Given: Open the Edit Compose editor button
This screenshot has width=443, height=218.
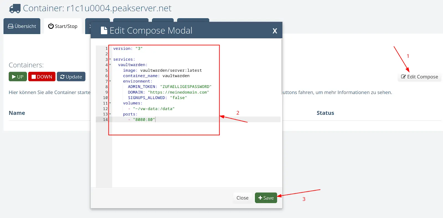Looking at the screenshot, I should [x=419, y=77].
